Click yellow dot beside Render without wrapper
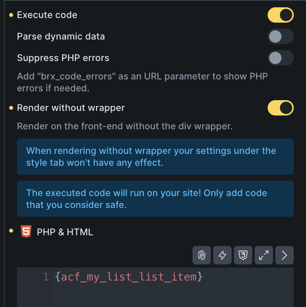Screen dimensions: 306x307 pyautogui.click(x=11, y=108)
